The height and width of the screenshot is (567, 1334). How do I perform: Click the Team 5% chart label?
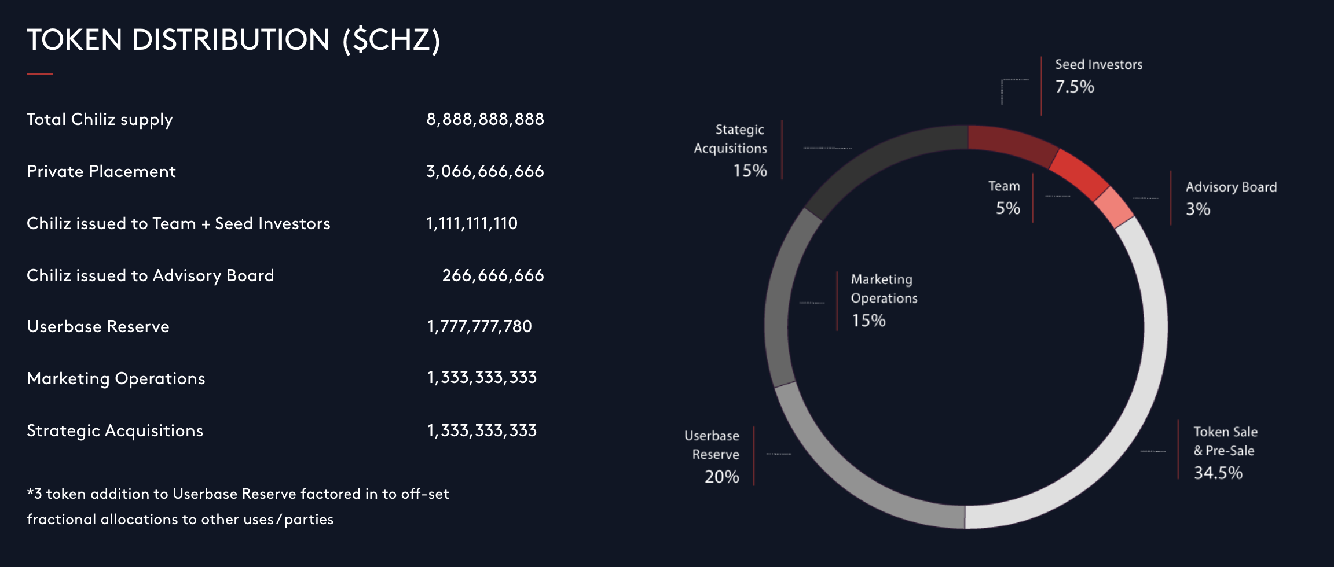pos(1005,197)
